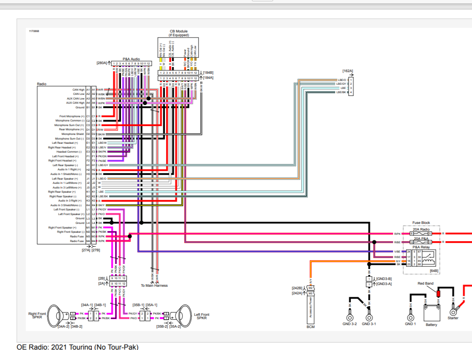This screenshot has height=350, width=472.
Task: Click the 20A P&A fuse symbol
Action: (x=421, y=242)
